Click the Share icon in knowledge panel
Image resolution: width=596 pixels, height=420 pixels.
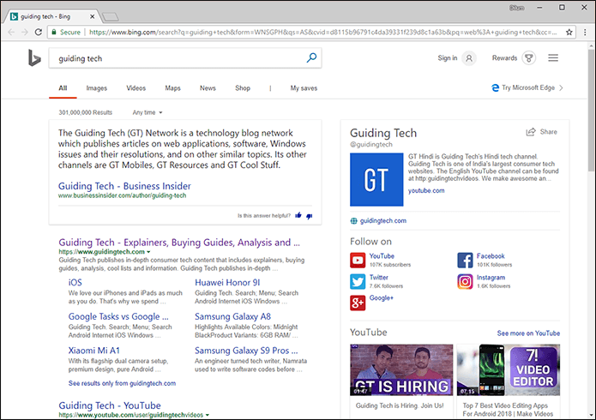pyautogui.click(x=530, y=132)
